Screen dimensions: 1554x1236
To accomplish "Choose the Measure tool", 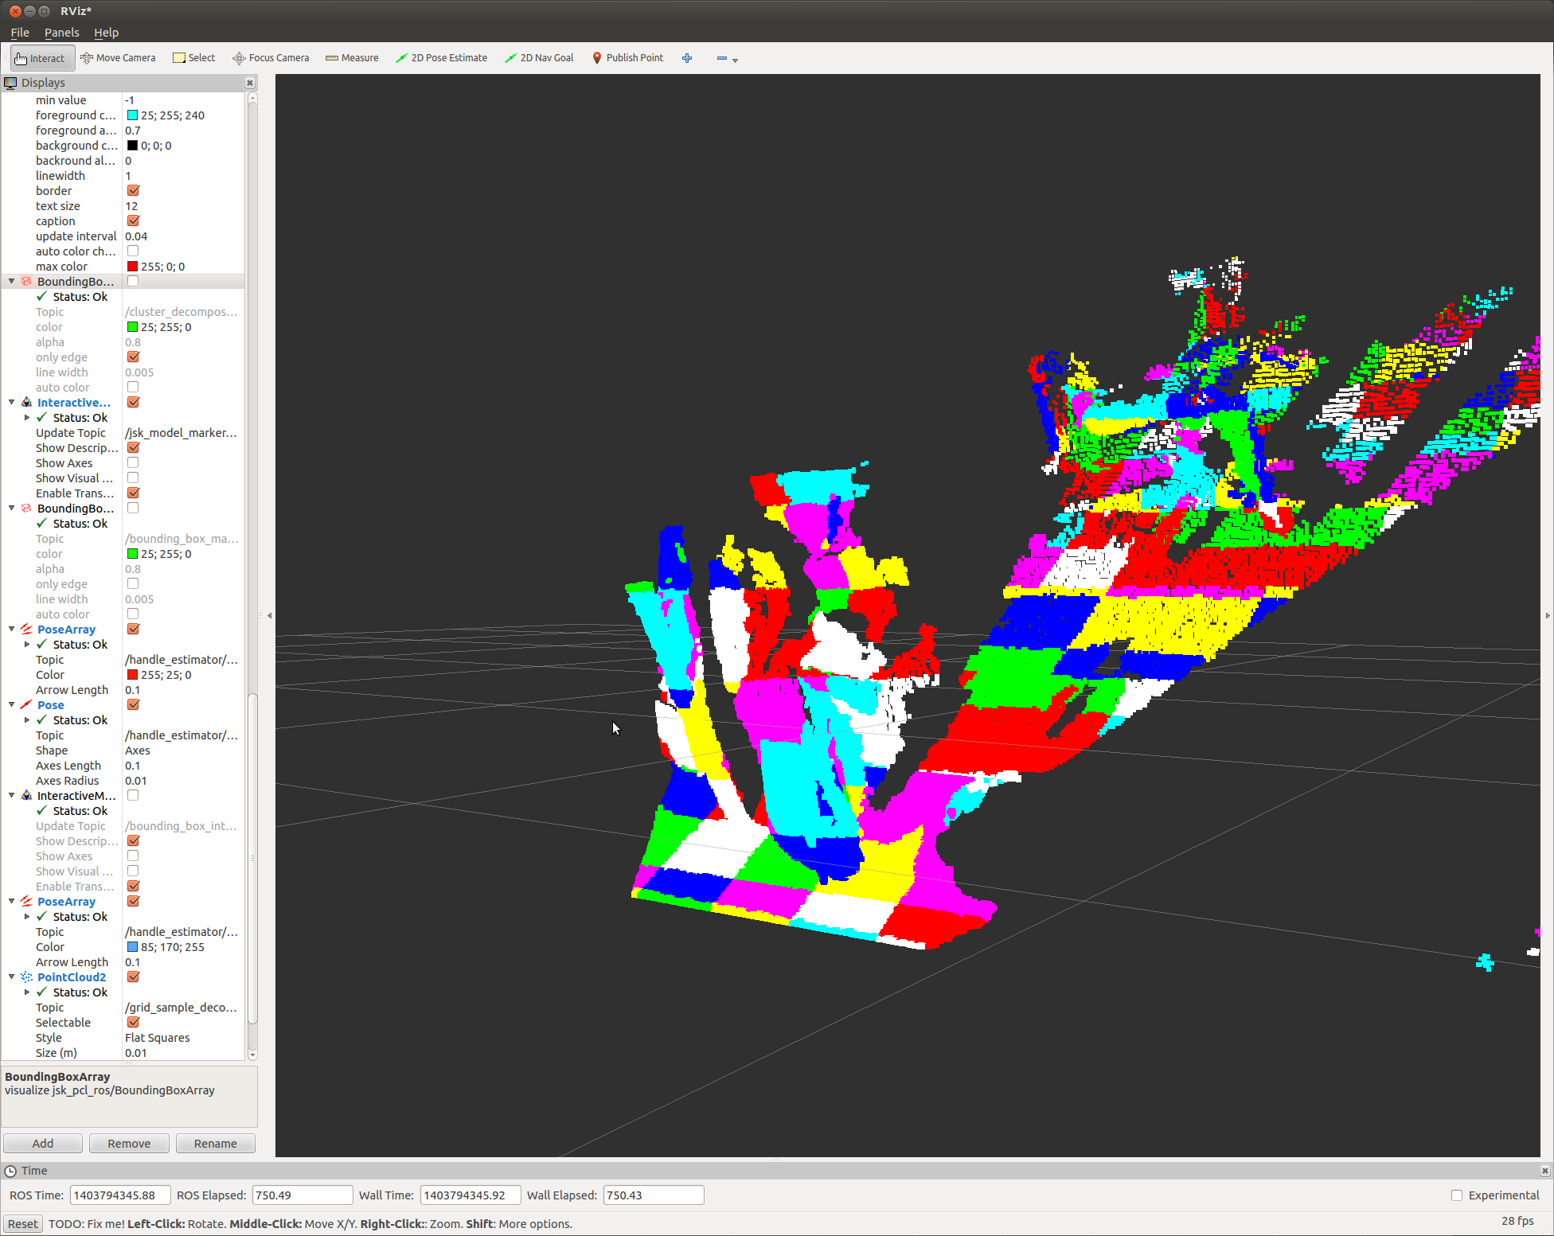I will (352, 58).
